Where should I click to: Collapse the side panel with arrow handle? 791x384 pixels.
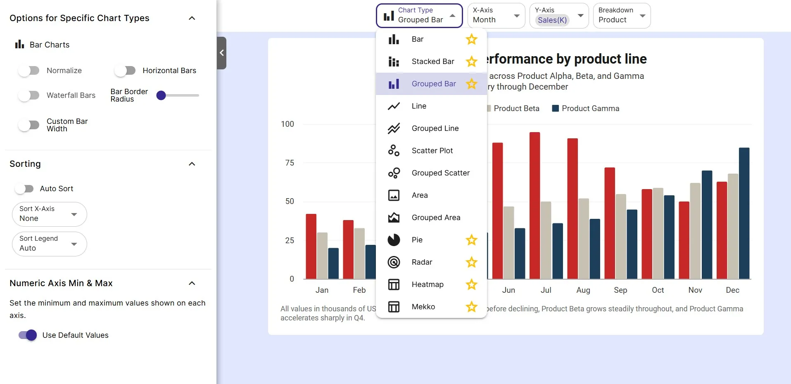click(222, 53)
